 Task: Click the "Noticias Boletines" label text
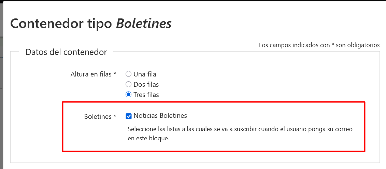point(160,116)
